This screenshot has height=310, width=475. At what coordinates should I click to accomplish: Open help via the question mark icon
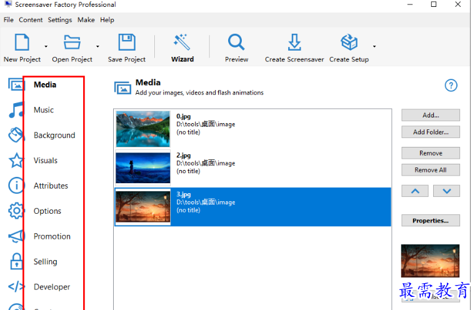pyautogui.click(x=451, y=86)
